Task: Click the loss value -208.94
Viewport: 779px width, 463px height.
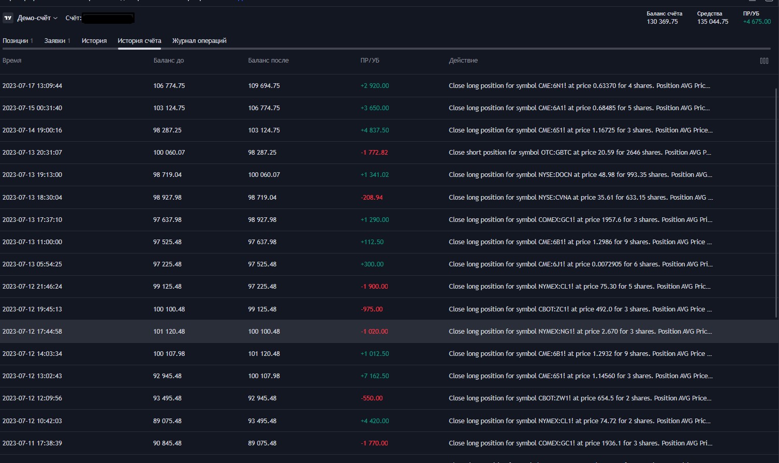Action: [x=372, y=198]
